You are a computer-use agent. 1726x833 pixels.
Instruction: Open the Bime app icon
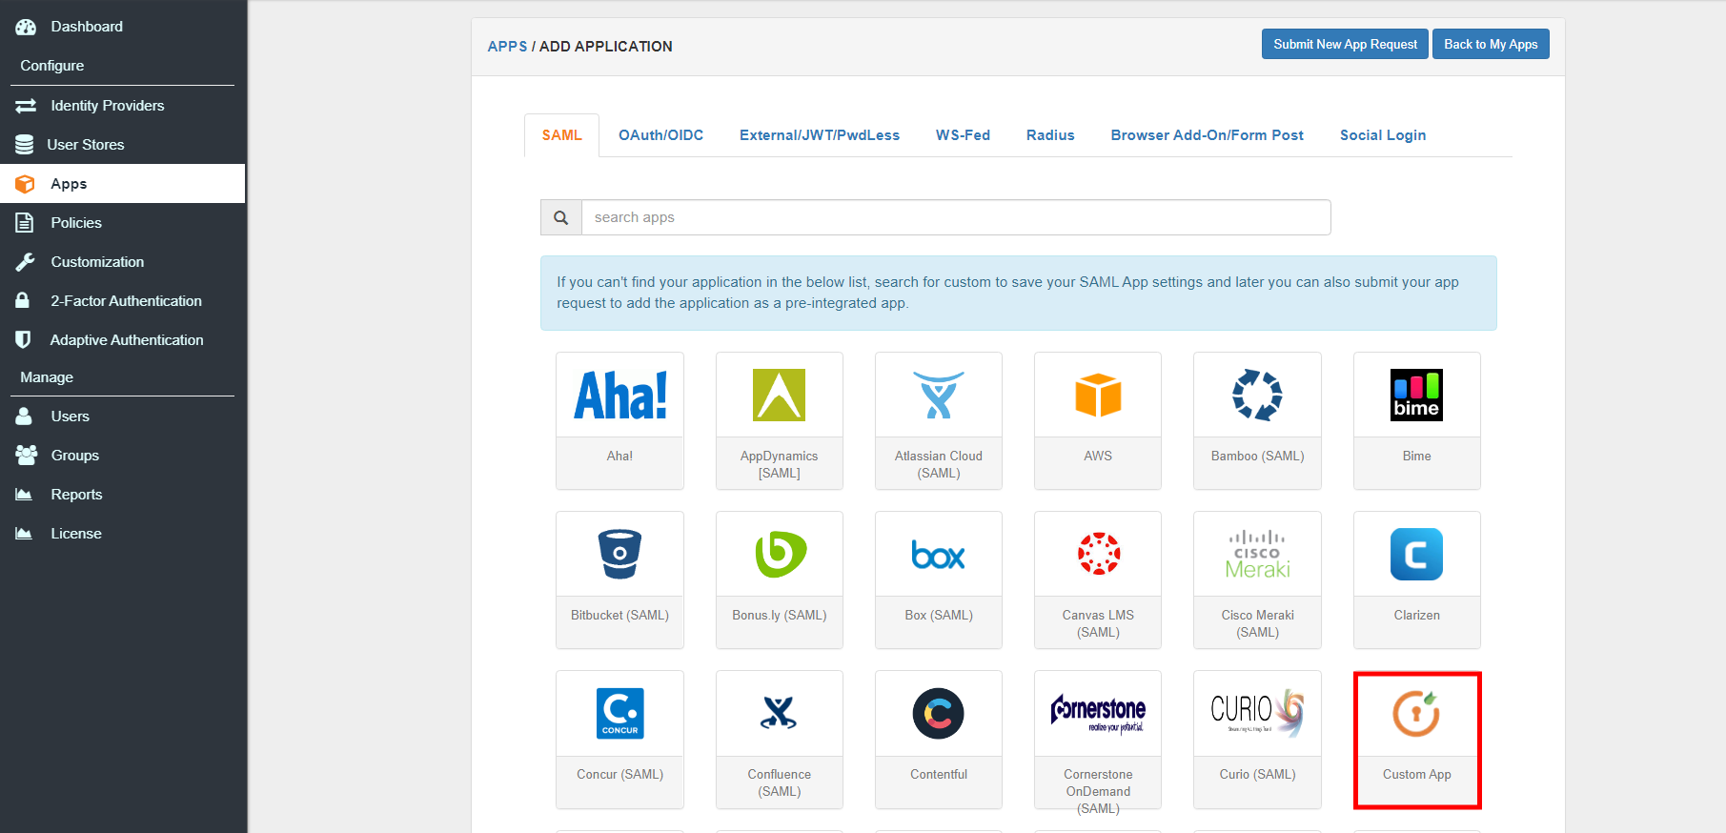click(x=1416, y=395)
